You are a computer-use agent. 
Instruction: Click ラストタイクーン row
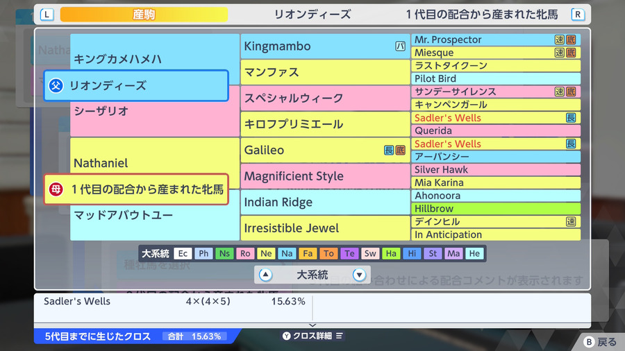coord(495,66)
